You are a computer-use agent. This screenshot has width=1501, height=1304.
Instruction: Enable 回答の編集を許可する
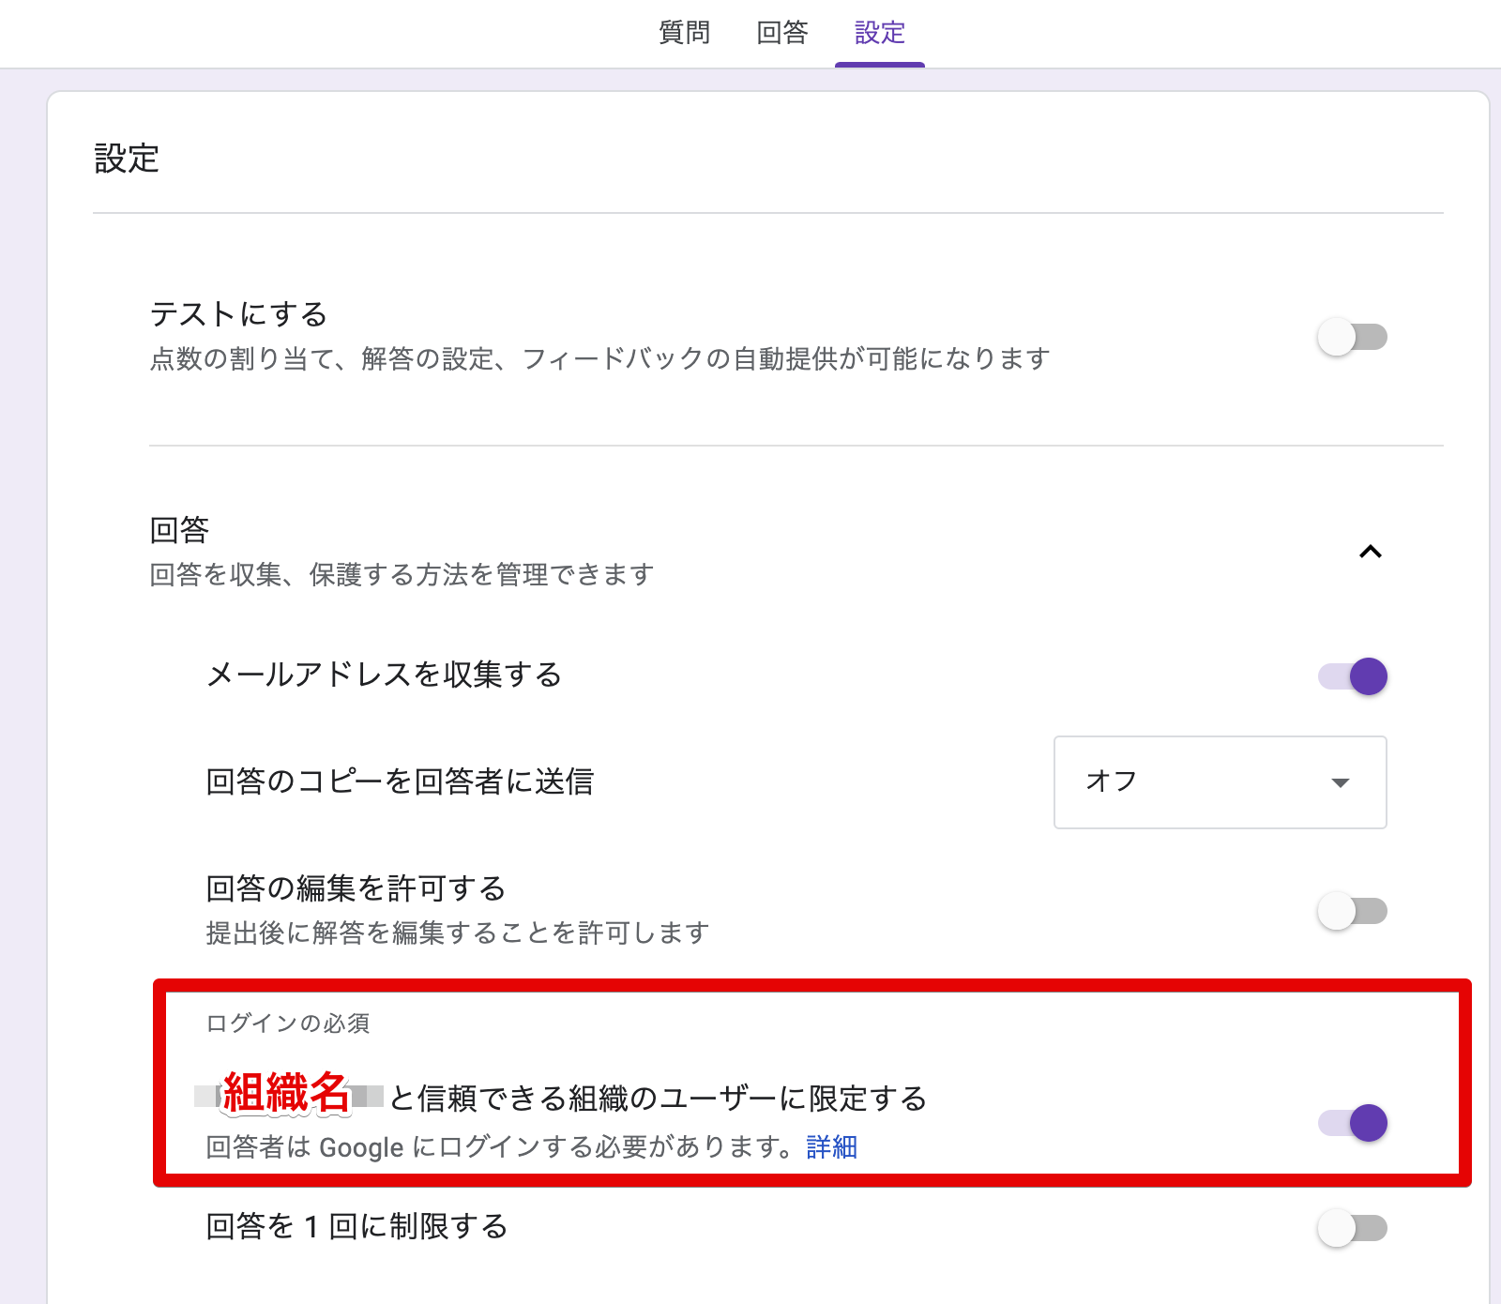[1352, 909]
